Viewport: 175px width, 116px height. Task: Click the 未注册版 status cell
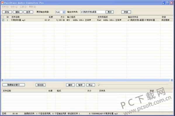[x=167, y=20]
